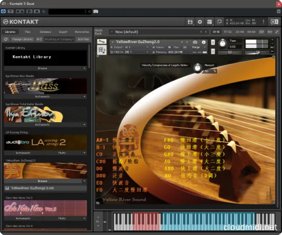This screenshot has width=282, height=235.
Task: Open the instrument info (i) icon
Action: [204, 42]
